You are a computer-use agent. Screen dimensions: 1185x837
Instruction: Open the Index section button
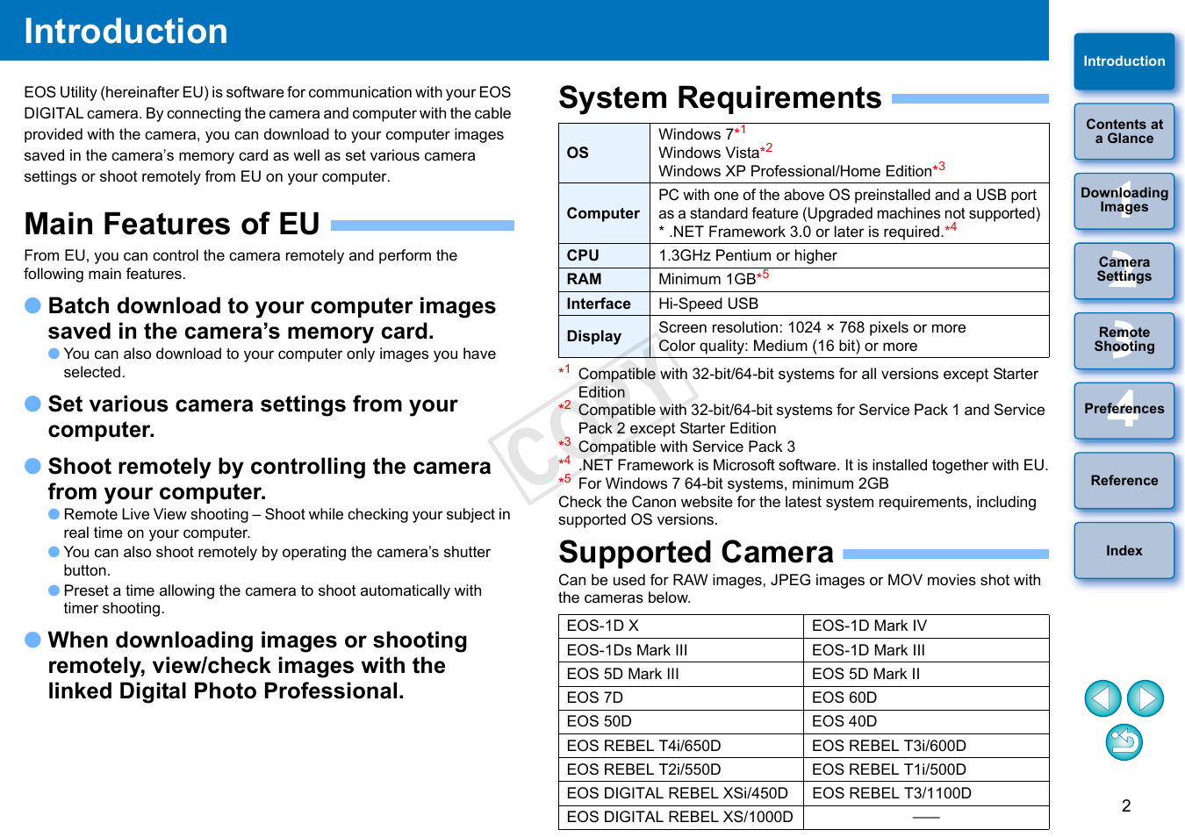(1124, 550)
